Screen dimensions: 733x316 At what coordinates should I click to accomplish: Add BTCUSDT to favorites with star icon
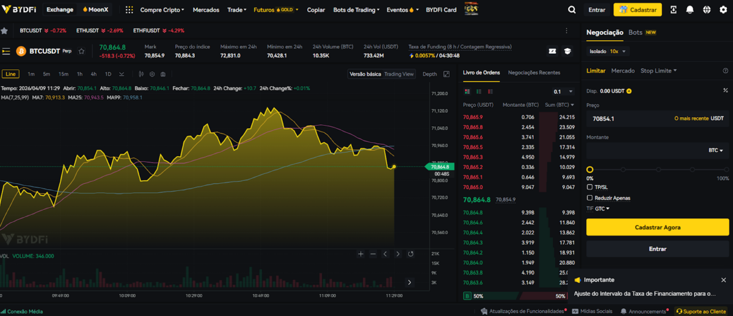tap(81, 51)
